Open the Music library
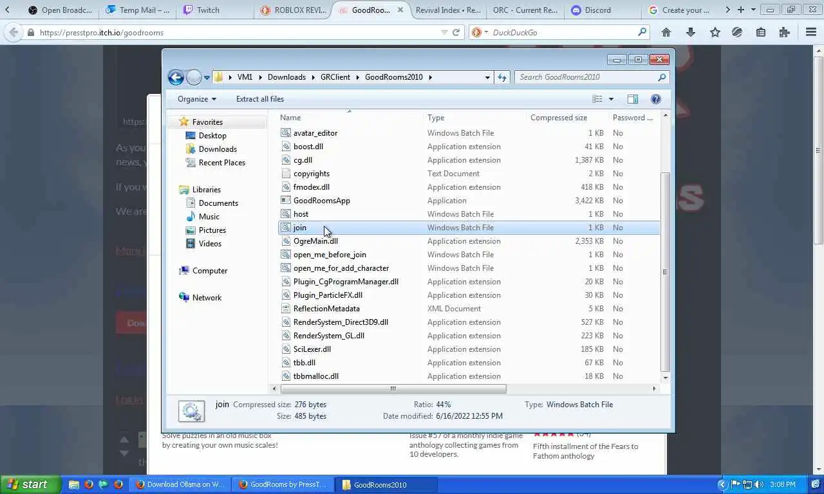824x494 pixels. click(209, 217)
